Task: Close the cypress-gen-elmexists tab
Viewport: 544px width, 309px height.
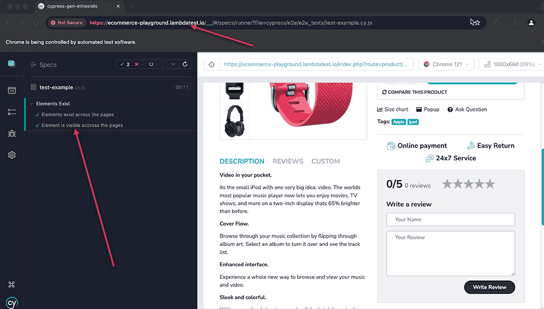Action: coord(118,6)
